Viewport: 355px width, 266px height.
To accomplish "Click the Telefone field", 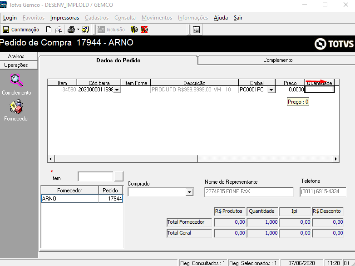I will 323,191.
